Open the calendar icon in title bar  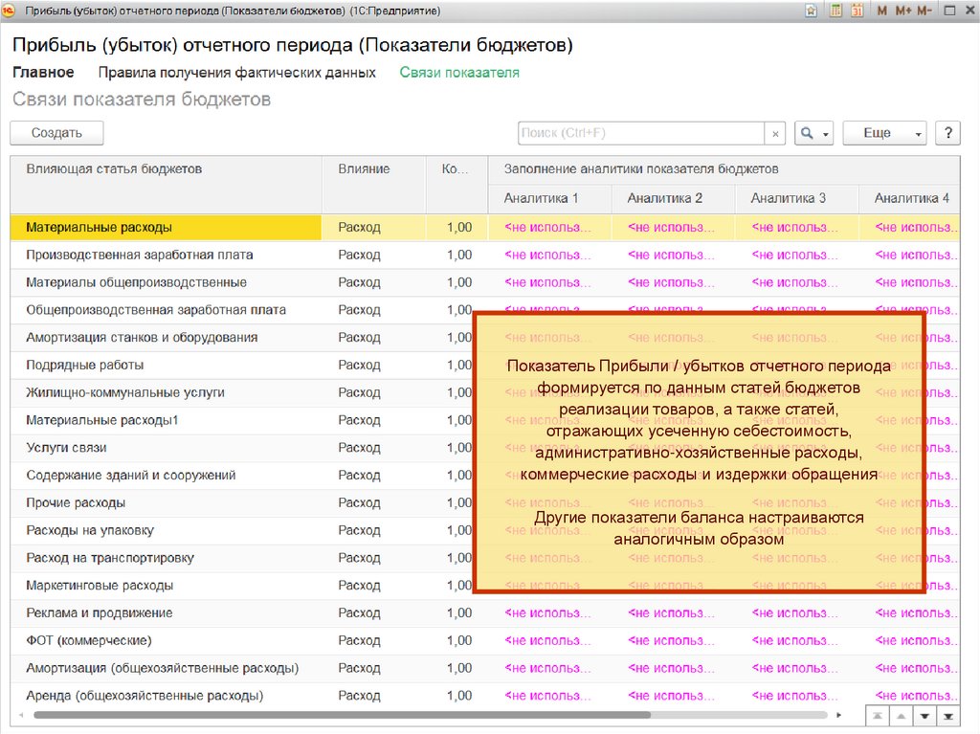[857, 11]
